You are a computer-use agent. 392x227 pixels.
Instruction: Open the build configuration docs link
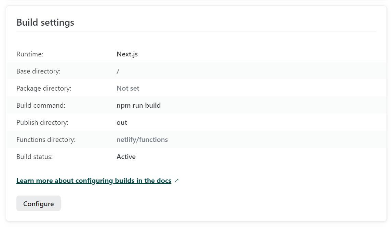click(x=93, y=181)
